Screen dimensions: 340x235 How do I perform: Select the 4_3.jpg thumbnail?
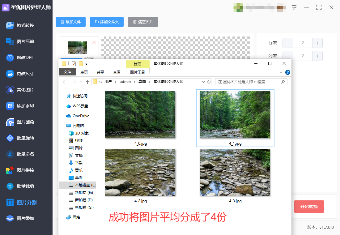pyautogui.click(x=235, y=173)
